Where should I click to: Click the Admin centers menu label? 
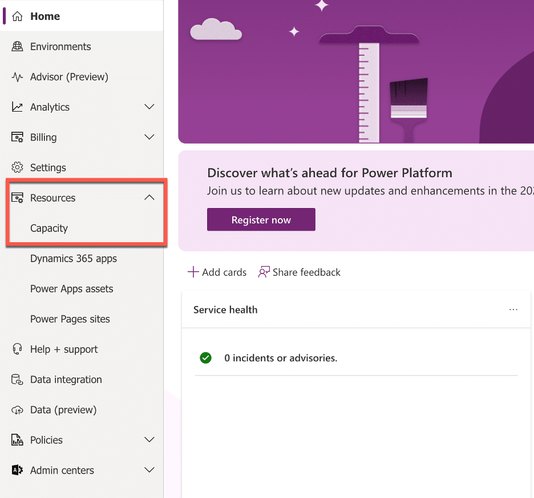62,470
